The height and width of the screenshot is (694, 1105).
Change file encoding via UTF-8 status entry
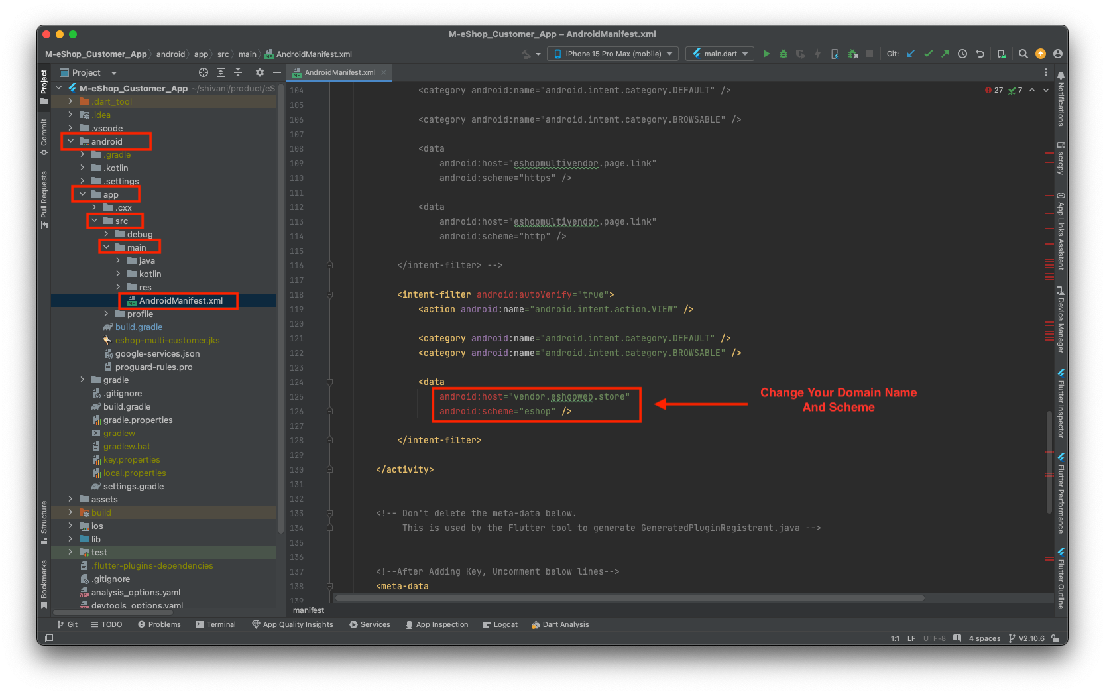934,638
